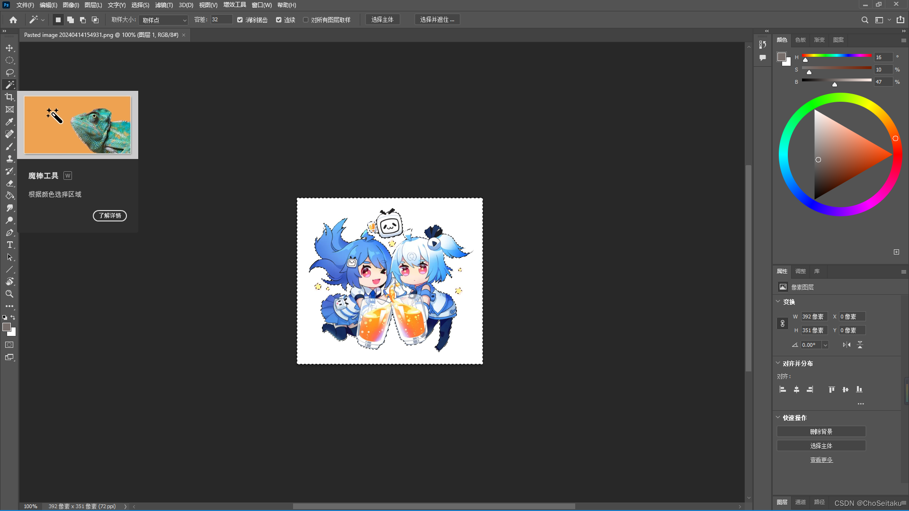Open the 文件(F) menu
This screenshot has height=511, width=909.
(x=25, y=5)
